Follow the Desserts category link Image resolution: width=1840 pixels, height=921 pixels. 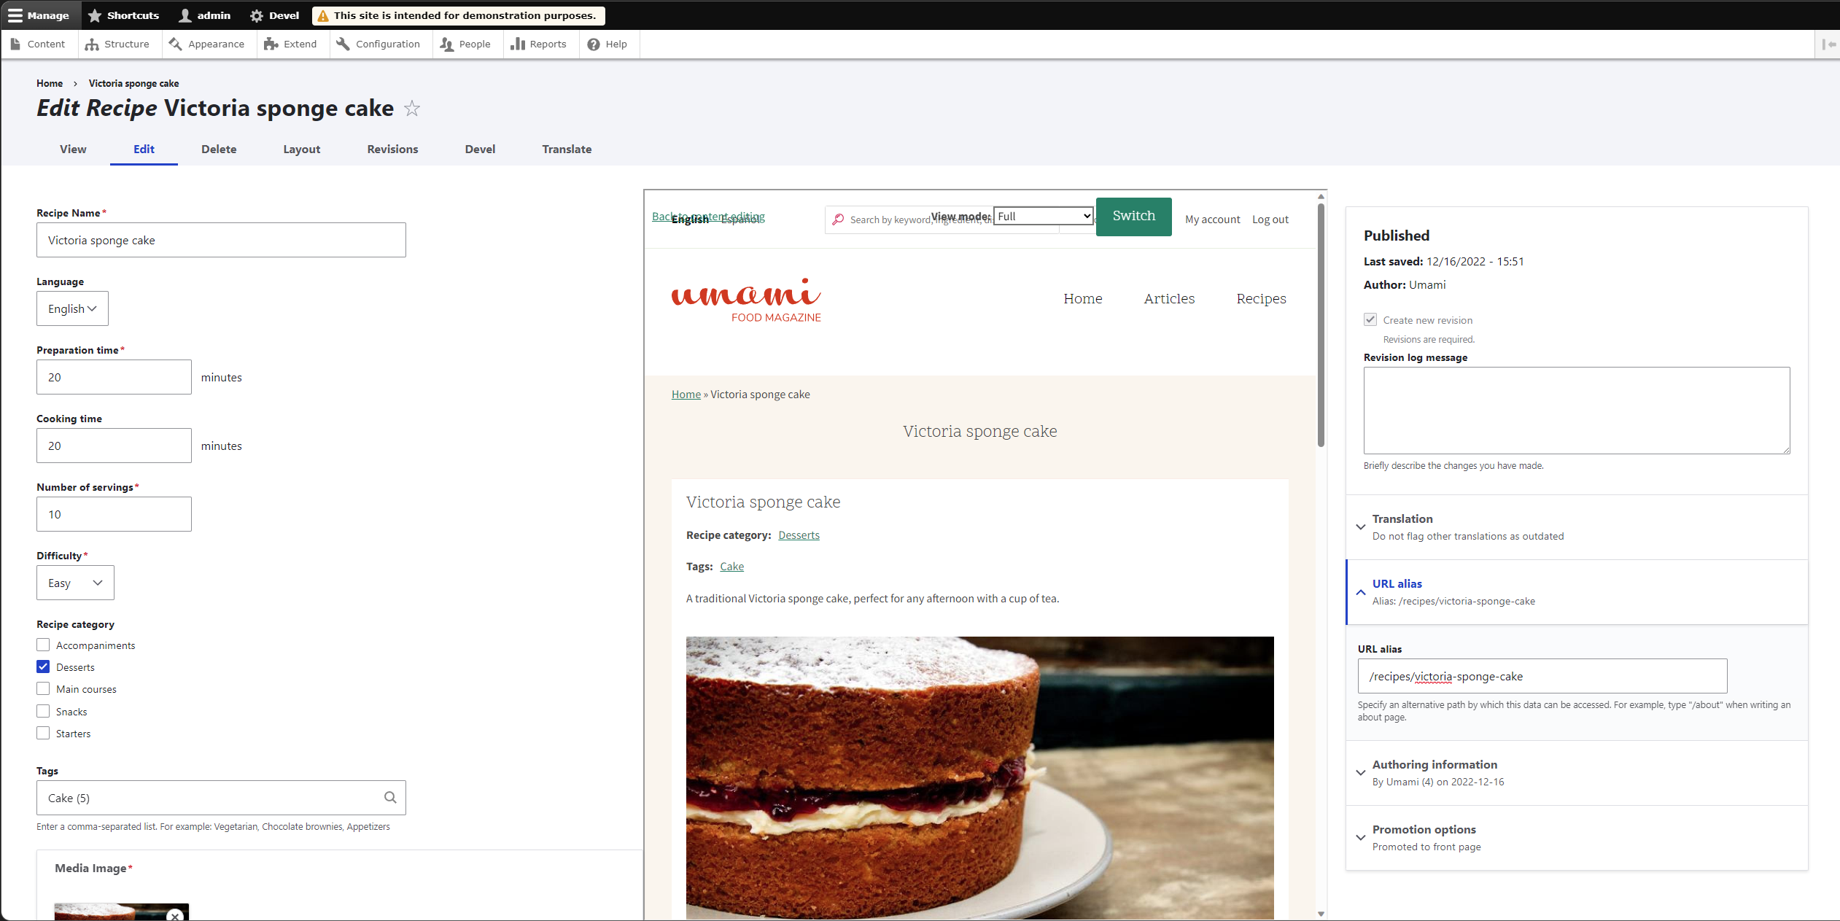[x=799, y=535]
